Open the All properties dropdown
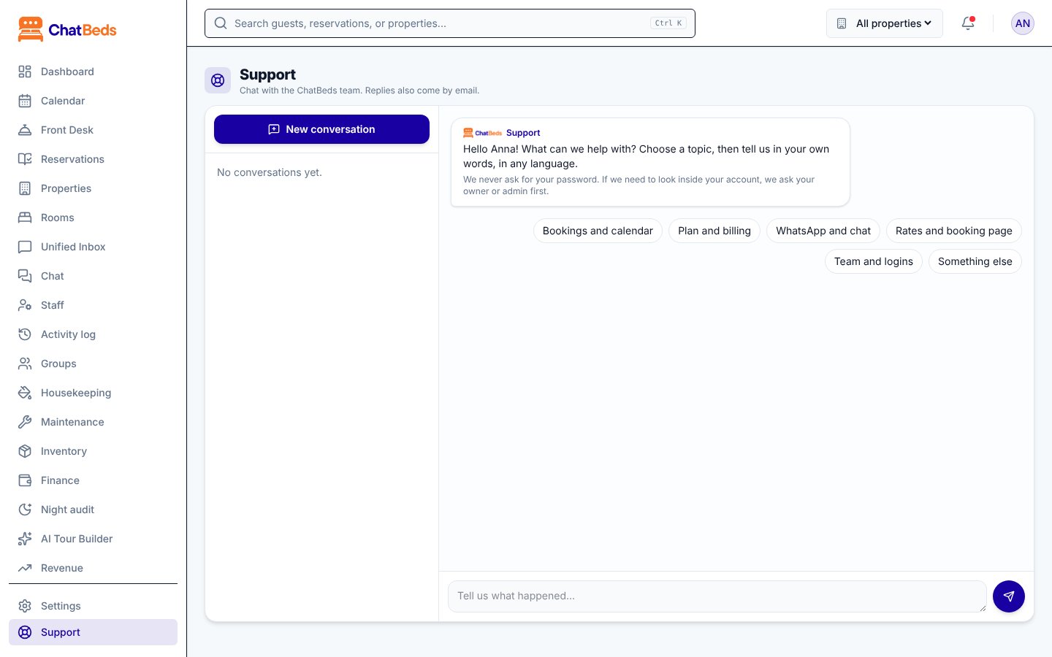This screenshot has height=657, width=1052. point(885,23)
